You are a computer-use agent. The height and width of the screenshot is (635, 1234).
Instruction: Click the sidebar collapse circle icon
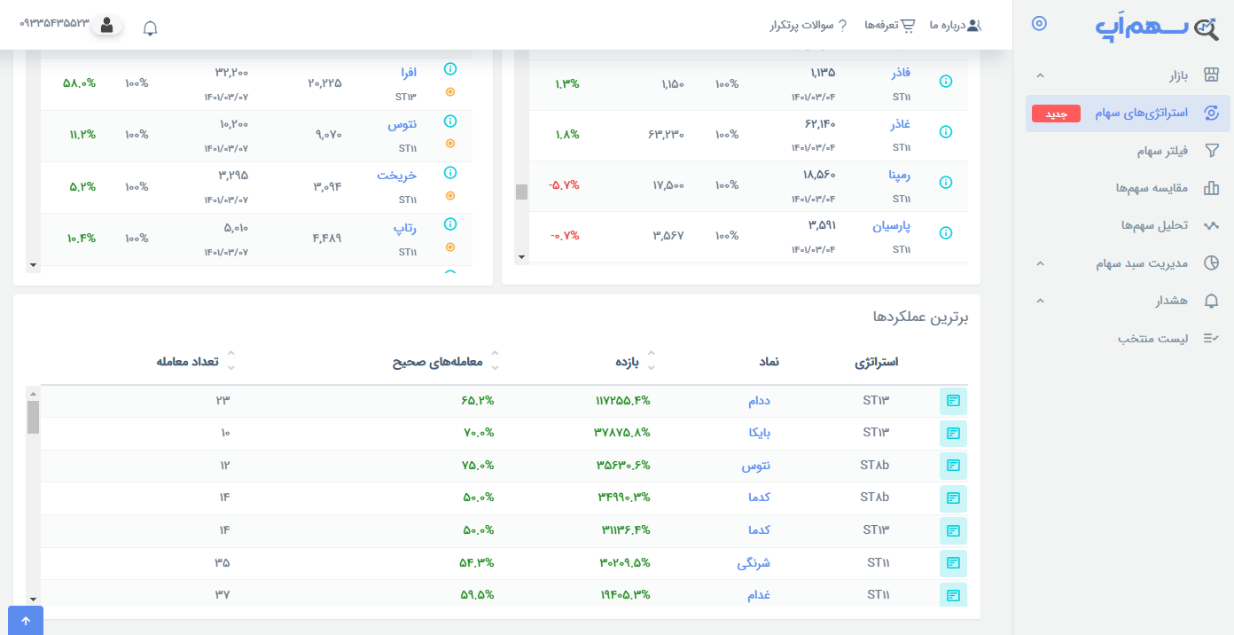tap(1040, 24)
